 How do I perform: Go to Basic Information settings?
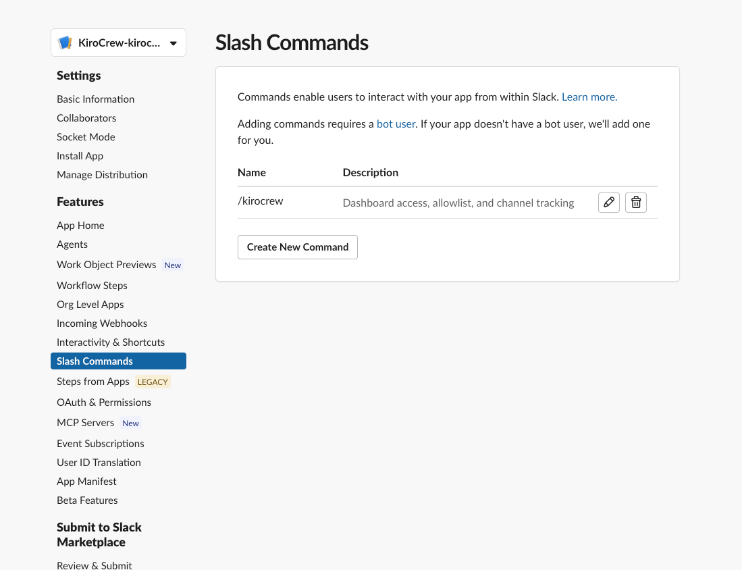tap(96, 99)
